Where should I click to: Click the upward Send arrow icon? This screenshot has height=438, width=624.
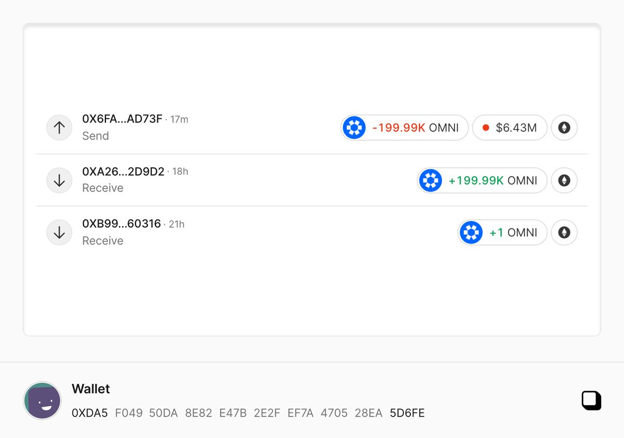click(x=59, y=127)
